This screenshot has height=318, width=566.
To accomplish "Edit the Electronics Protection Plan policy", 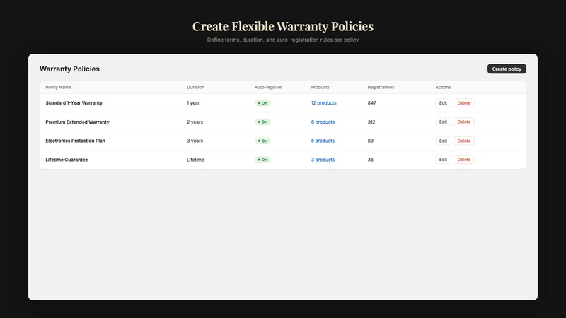I will tap(443, 141).
